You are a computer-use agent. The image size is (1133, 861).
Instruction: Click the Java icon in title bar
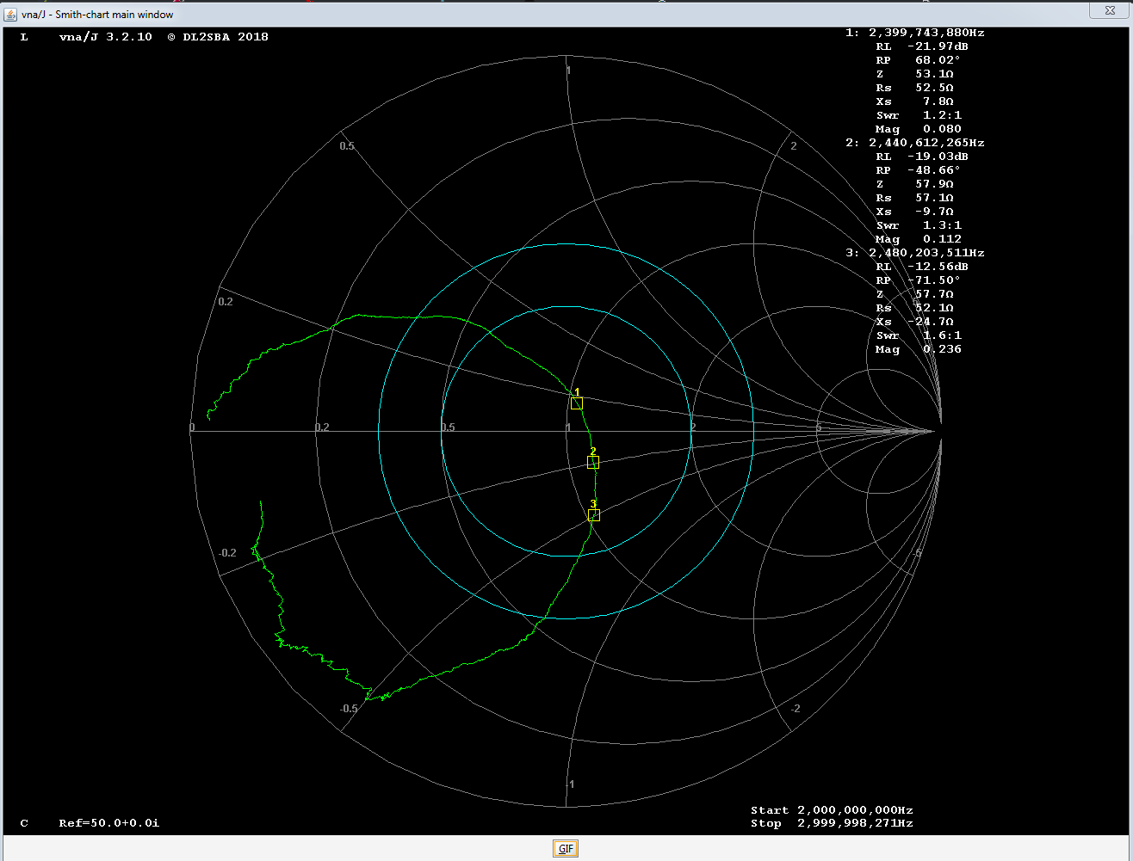[x=10, y=14]
